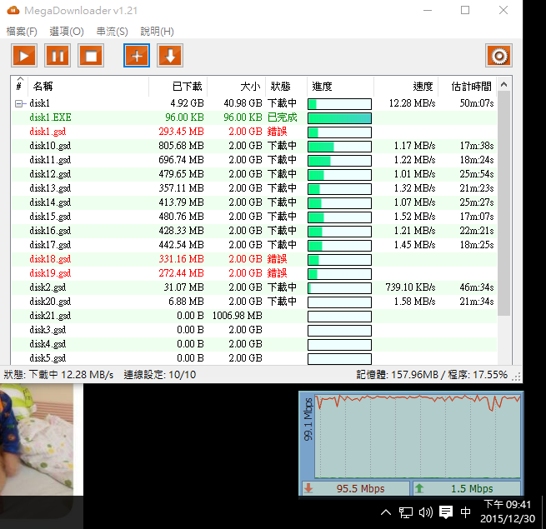The height and width of the screenshot is (529, 546).
Task: Sort by the 估計時間 column header
Action: click(468, 87)
